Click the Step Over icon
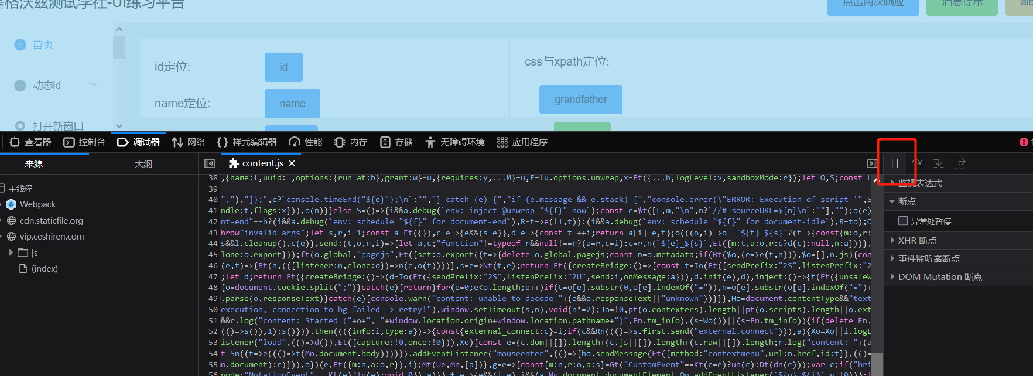Viewport: 1033px width, 376px height. 916,163
